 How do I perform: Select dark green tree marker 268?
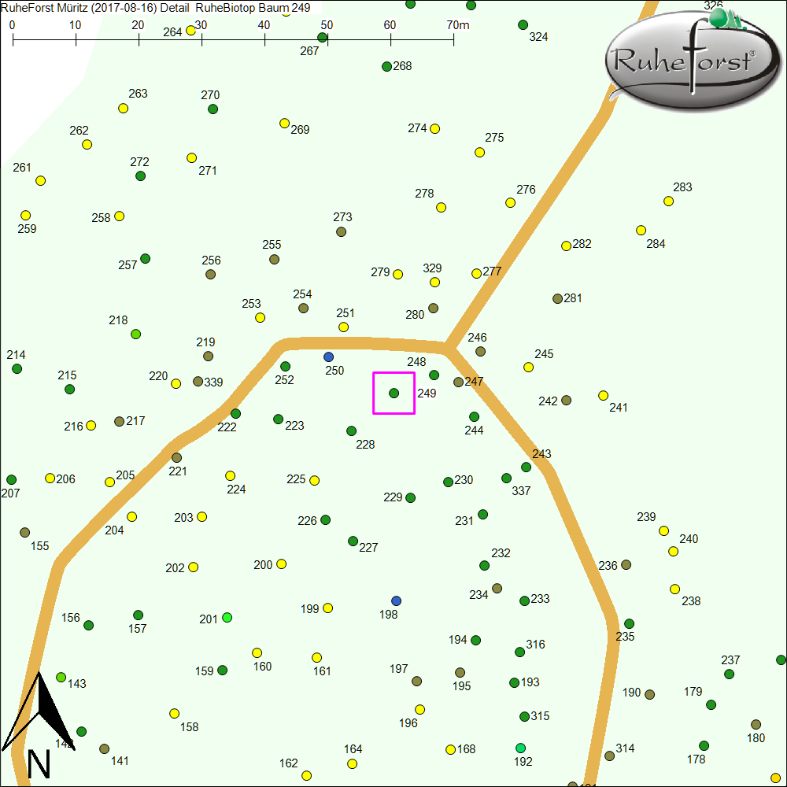pyautogui.click(x=386, y=66)
